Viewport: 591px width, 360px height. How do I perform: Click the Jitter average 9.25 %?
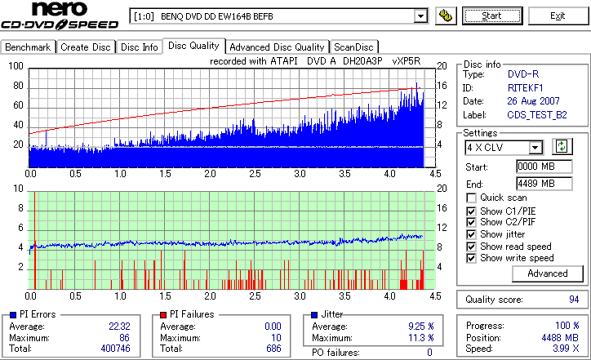(421, 326)
